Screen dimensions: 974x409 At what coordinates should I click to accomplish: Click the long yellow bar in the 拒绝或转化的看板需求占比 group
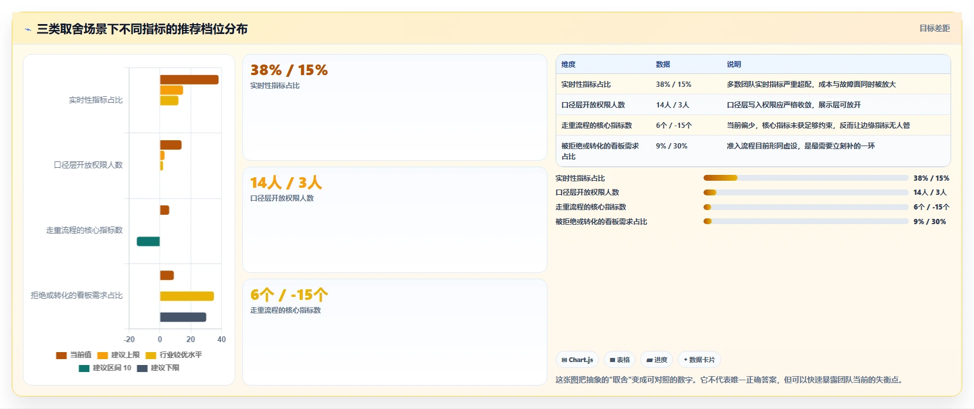click(x=187, y=296)
